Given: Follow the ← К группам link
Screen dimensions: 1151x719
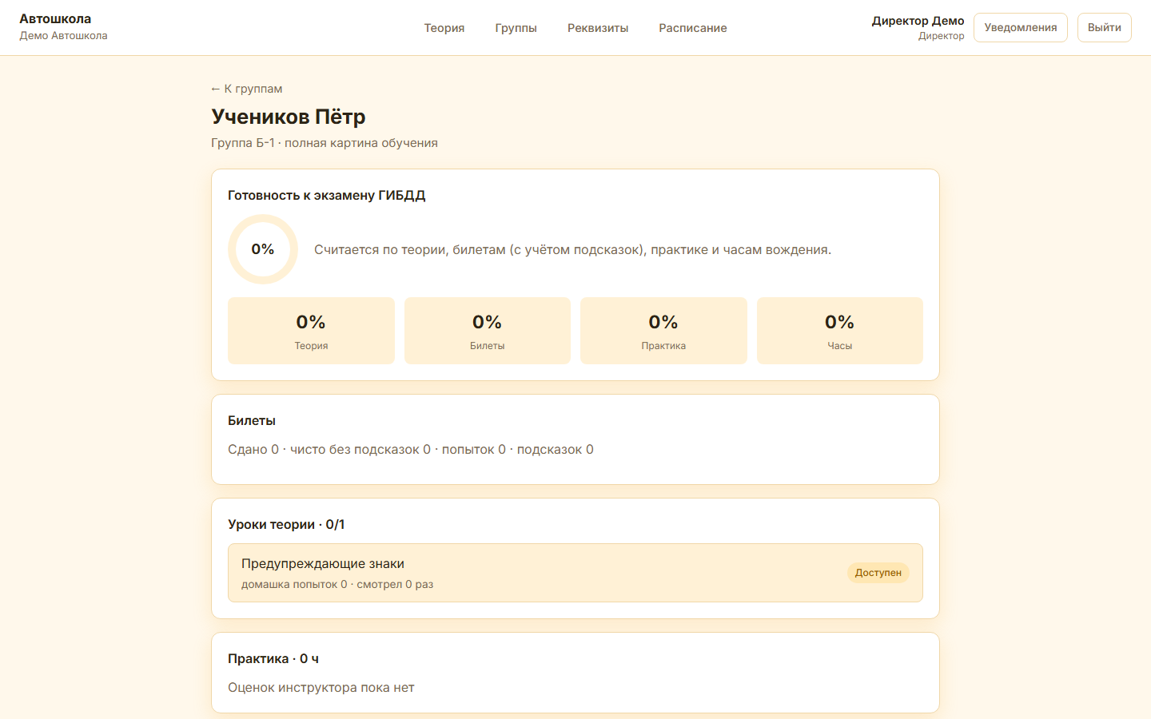Looking at the screenshot, I should coord(246,89).
